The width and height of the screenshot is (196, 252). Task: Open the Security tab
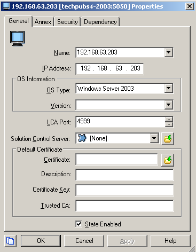tap(67, 22)
